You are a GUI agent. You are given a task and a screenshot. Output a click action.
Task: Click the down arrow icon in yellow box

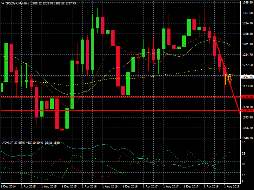pyautogui.click(x=229, y=79)
